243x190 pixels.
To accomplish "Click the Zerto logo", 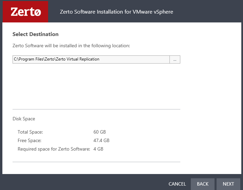I will tap(25, 12).
